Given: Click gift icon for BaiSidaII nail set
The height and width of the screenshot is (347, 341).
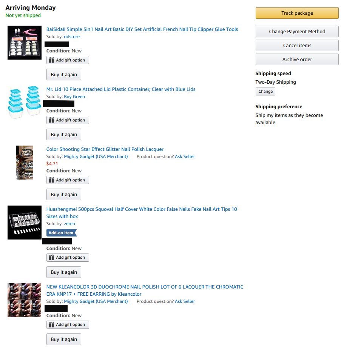Looking at the screenshot, I should click(x=52, y=60).
